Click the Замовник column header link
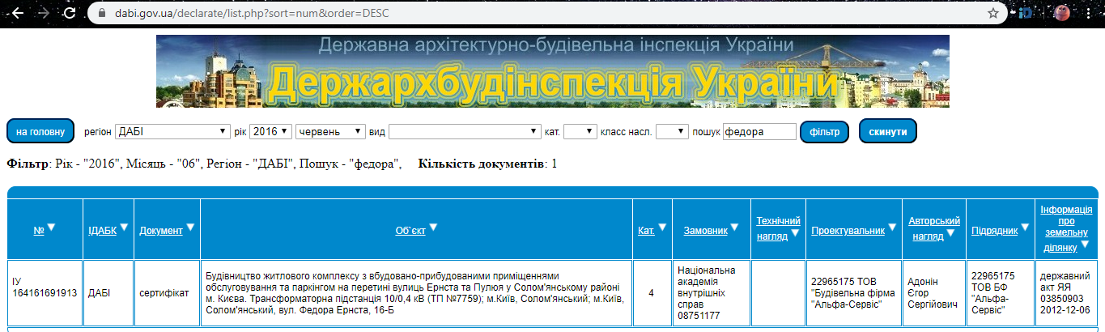 (x=705, y=231)
